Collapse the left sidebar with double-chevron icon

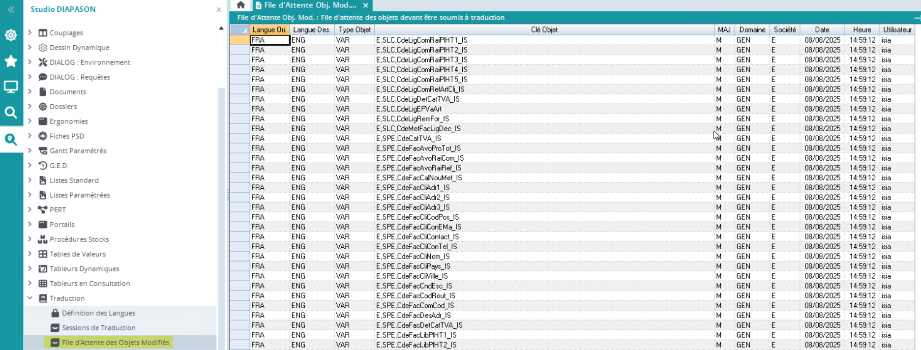pos(11,9)
